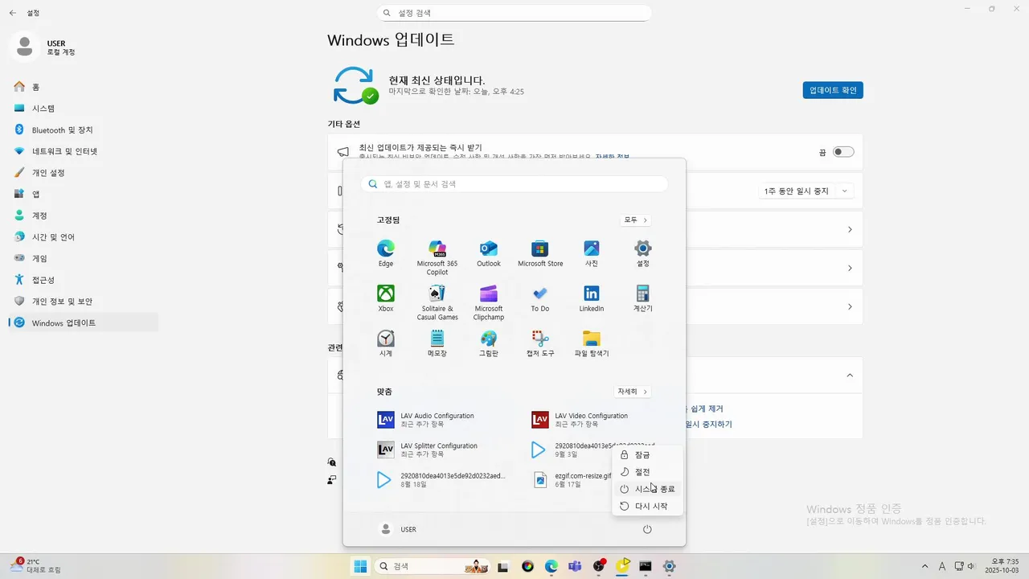Open 개인 정보 및 보안 settings
This screenshot has width=1029, height=579.
[84, 301]
